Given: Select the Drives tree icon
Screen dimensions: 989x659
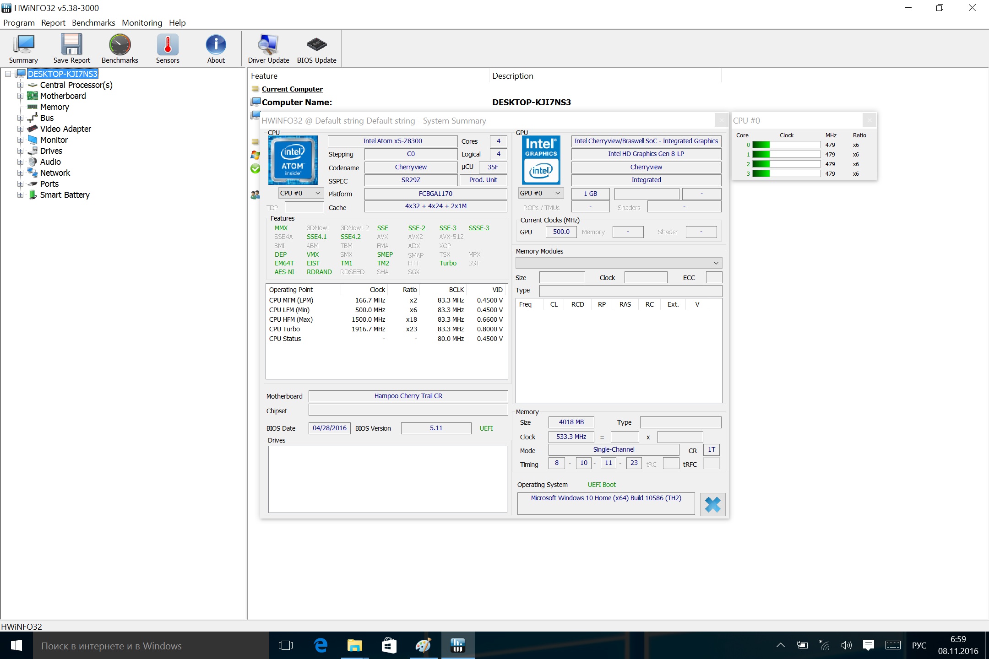Looking at the screenshot, I should [x=33, y=151].
